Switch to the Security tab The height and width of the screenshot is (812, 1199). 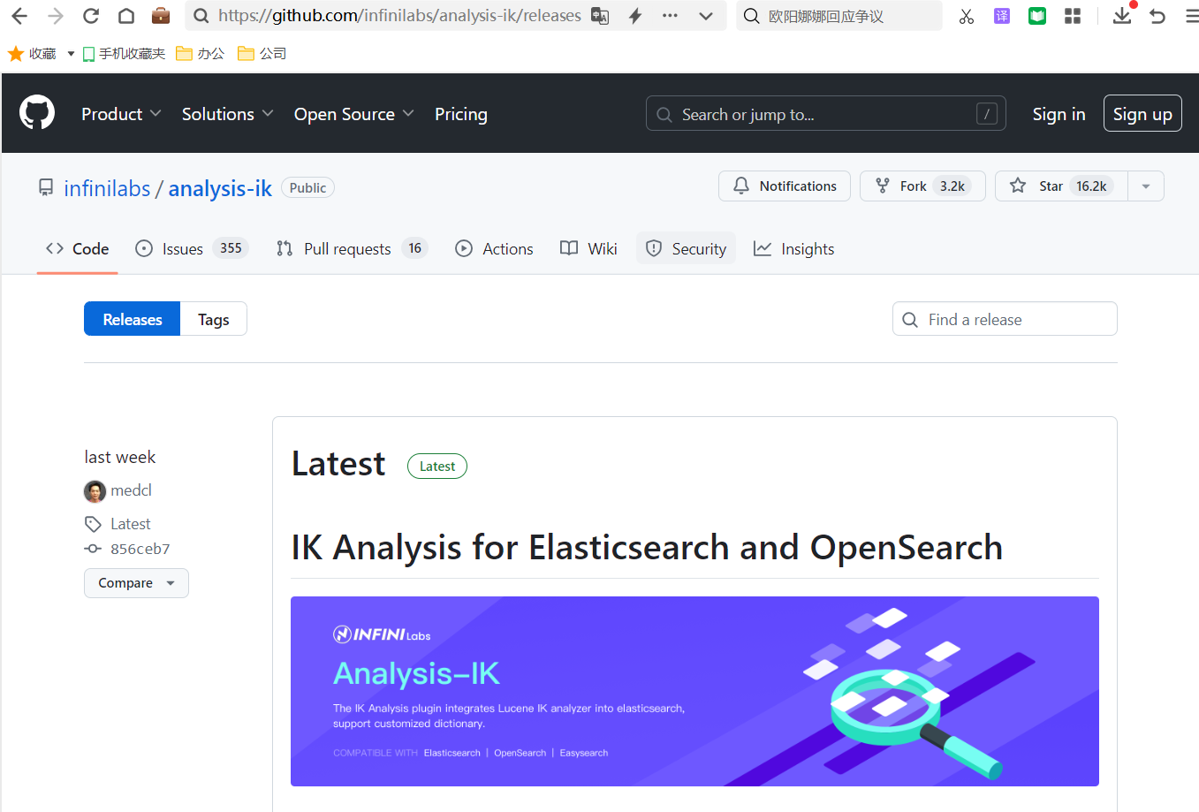pos(686,249)
